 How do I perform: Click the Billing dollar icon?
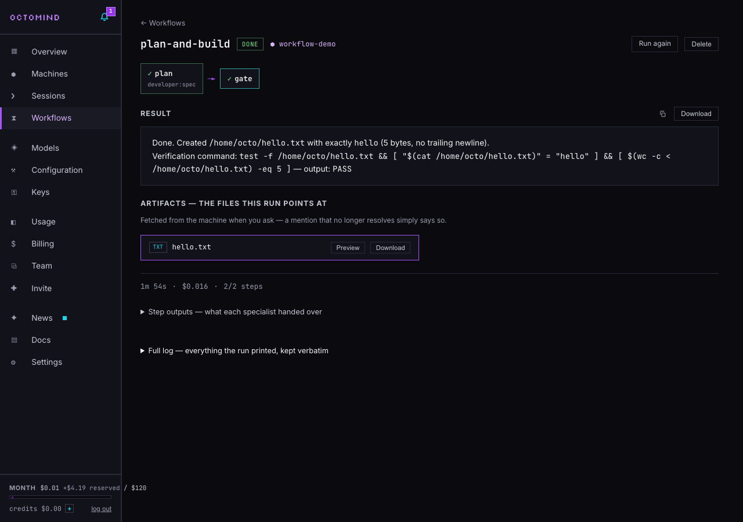14,244
